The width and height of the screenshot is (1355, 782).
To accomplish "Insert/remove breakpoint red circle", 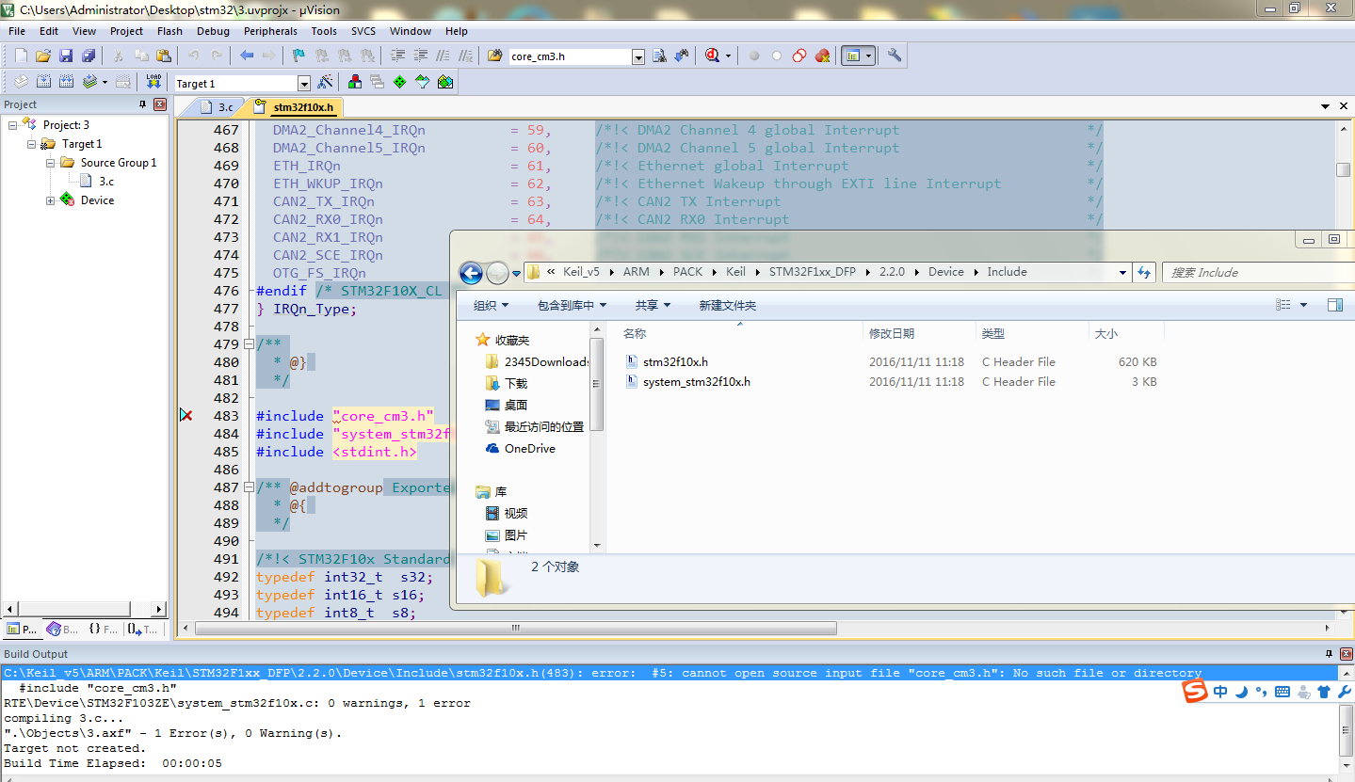I will pyautogui.click(x=754, y=56).
